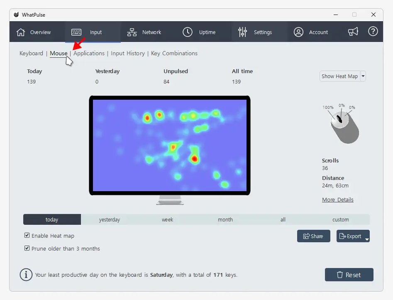Open the Network icon in the navbar
Screen dimensions: 393x300
coord(132,32)
